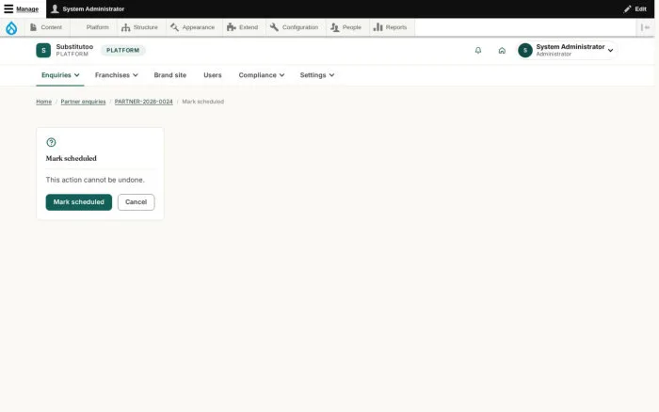Click the System Administrator user icon in top bar
Screen dimensions: 659x412
[x=55, y=8]
